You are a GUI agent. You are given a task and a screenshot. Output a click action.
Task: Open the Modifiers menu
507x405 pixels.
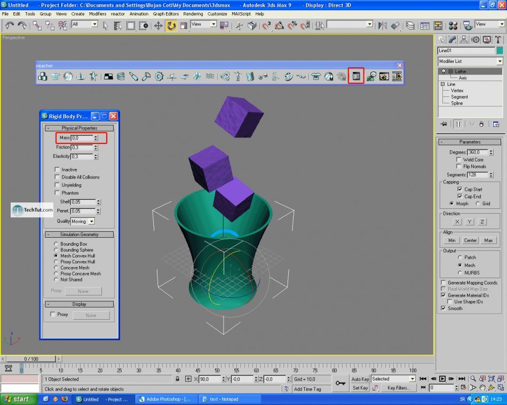click(98, 14)
